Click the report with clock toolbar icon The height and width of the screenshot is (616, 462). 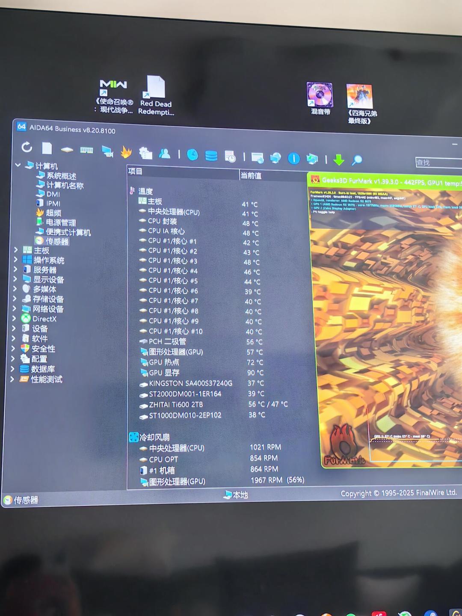click(230, 156)
